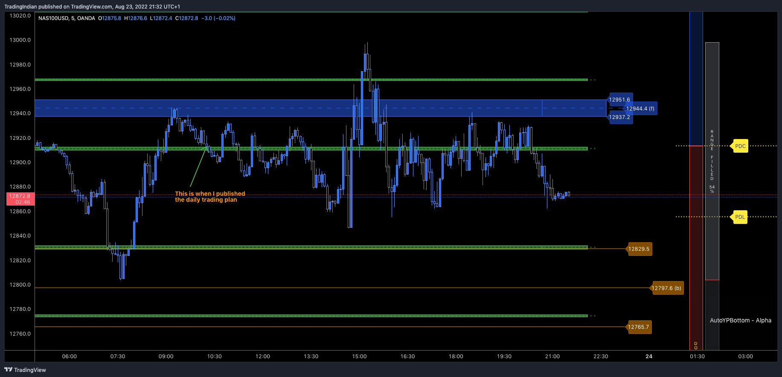Click the low value L12872.4

(x=161, y=18)
